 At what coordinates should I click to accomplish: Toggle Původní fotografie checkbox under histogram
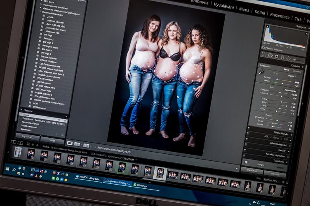(263, 48)
